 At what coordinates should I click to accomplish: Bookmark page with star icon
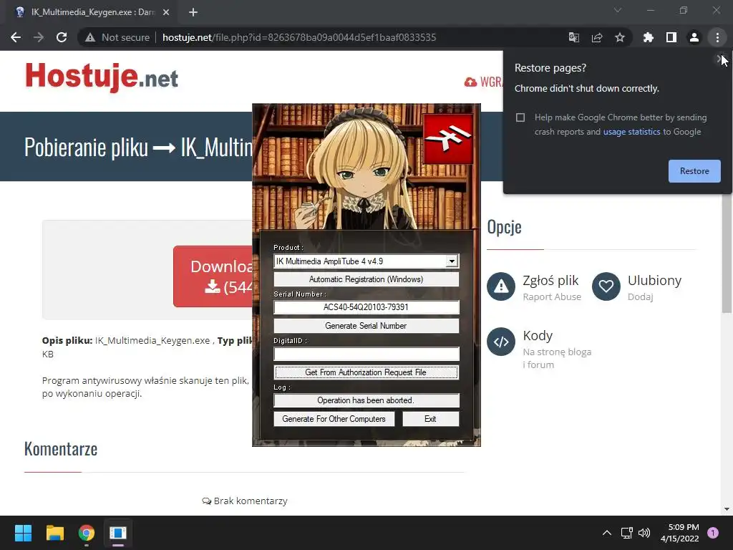620,37
